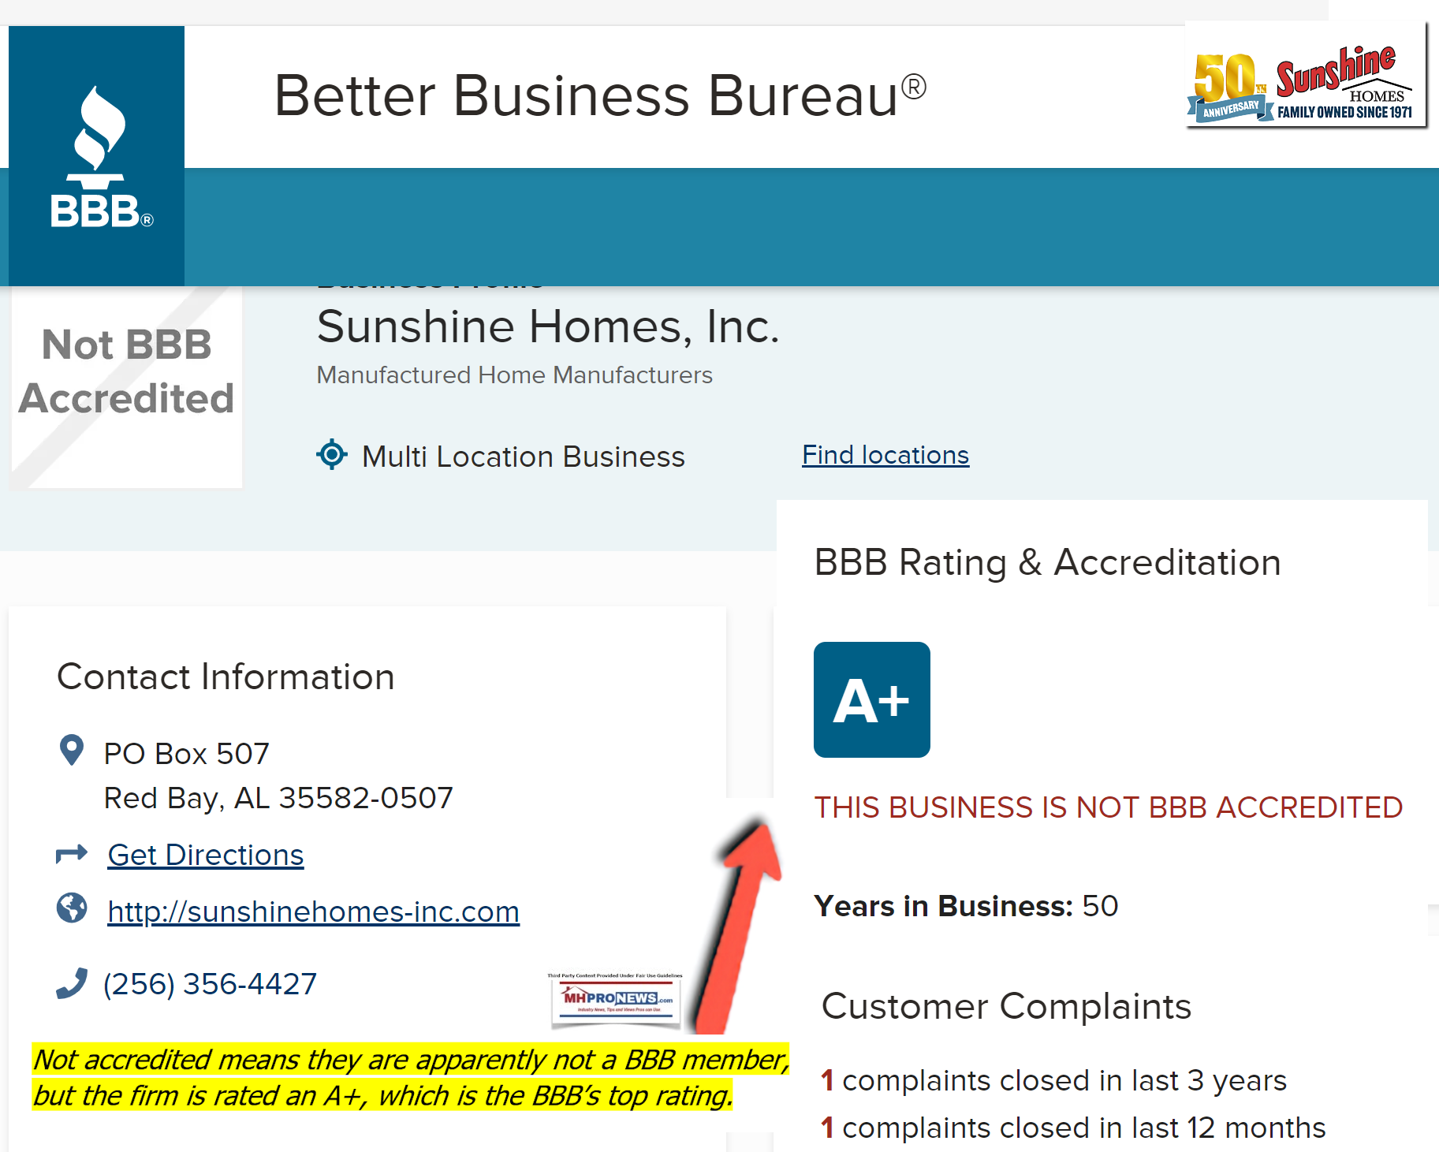The width and height of the screenshot is (1439, 1152).
Task: Select the Sunshine Homes, Inc. heading
Action: (x=548, y=326)
